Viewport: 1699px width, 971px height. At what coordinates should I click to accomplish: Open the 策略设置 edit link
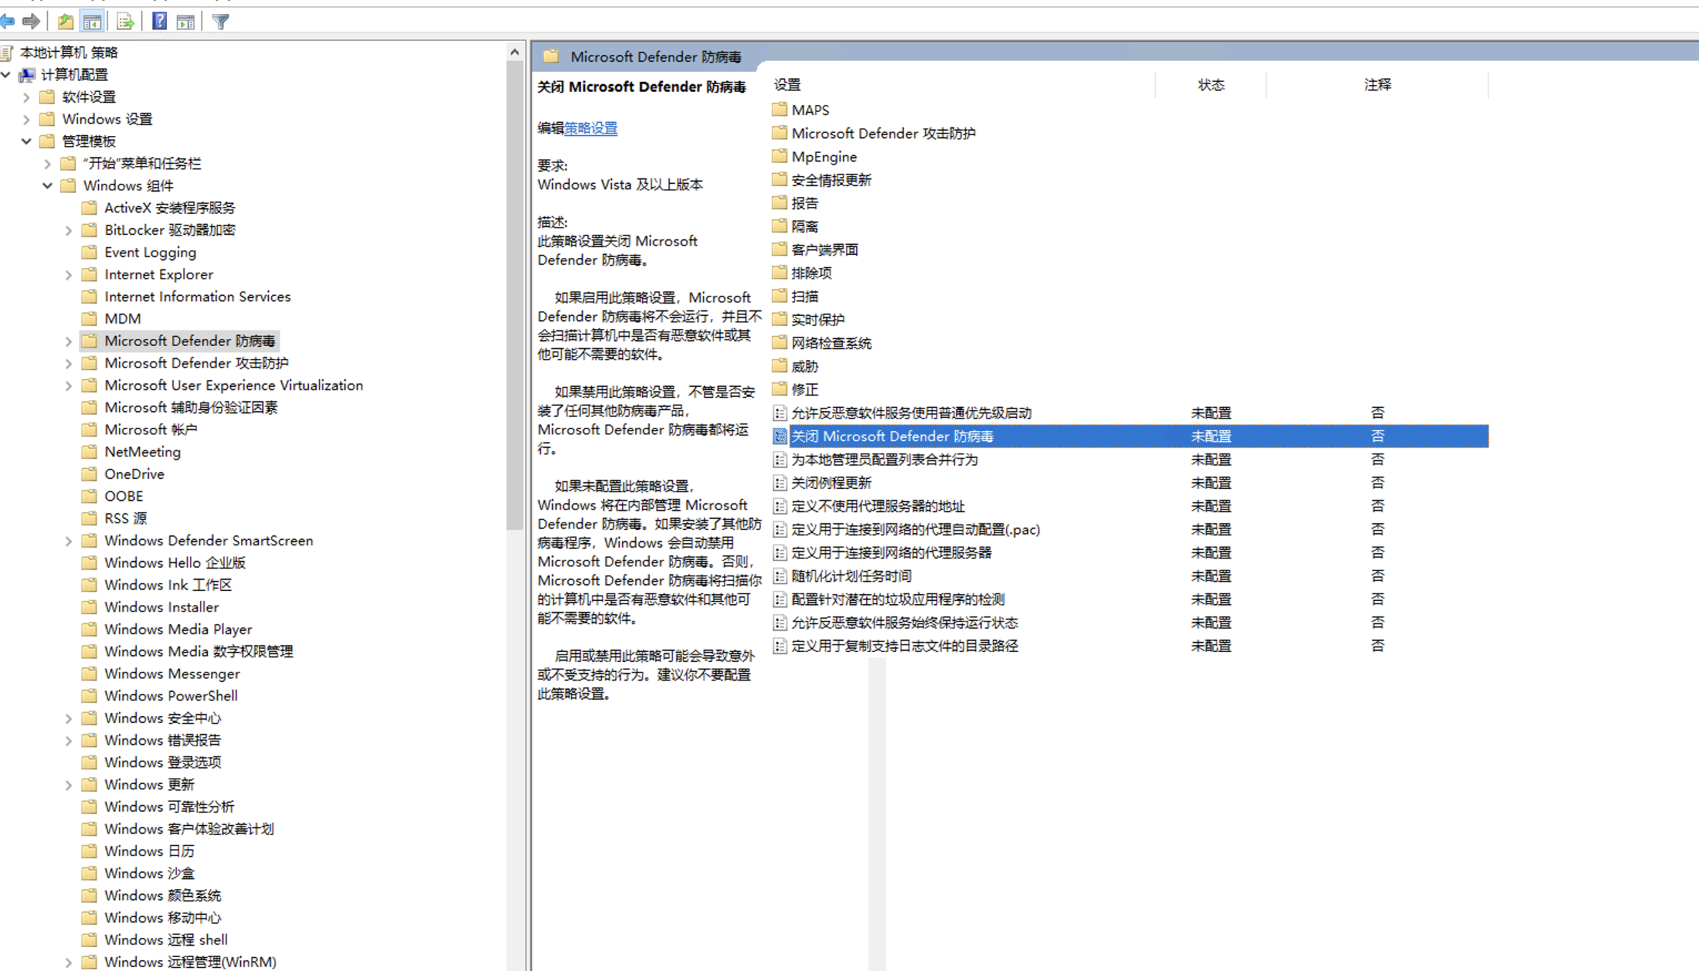[x=591, y=128]
